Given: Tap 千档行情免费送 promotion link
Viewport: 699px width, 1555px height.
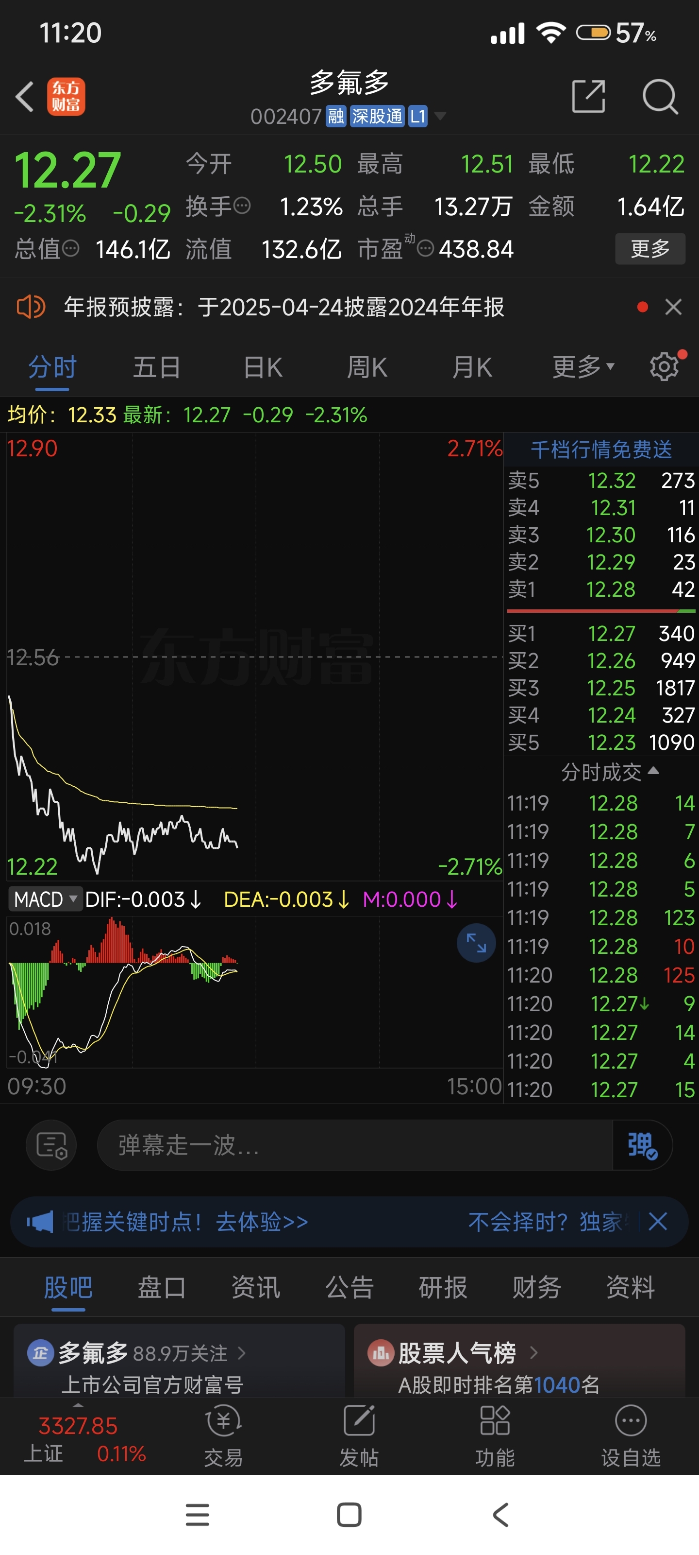Looking at the screenshot, I should tap(601, 449).
